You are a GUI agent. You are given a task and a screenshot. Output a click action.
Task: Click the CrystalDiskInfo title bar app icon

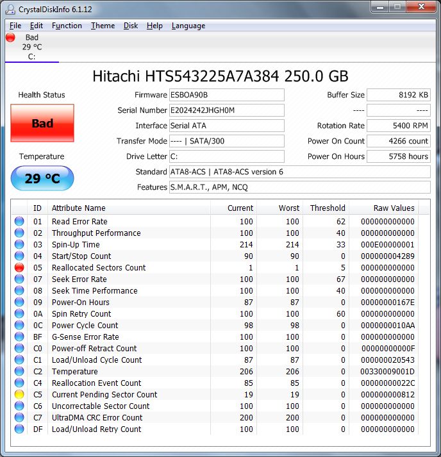pos(10,10)
